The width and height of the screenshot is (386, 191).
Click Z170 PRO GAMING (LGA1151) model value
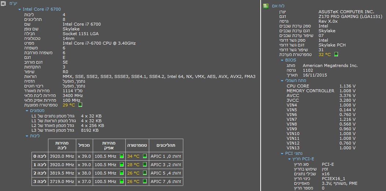point(350,16)
